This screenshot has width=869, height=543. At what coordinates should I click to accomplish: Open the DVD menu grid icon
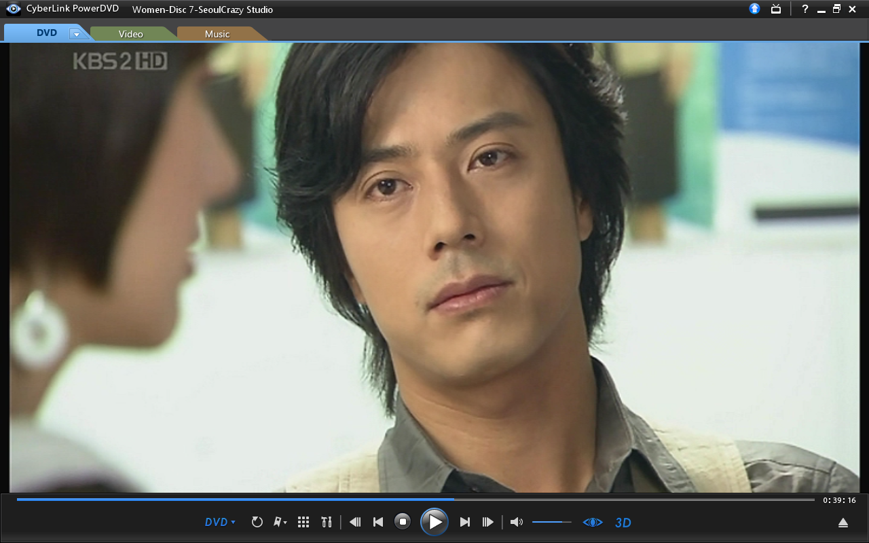coord(303,522)
